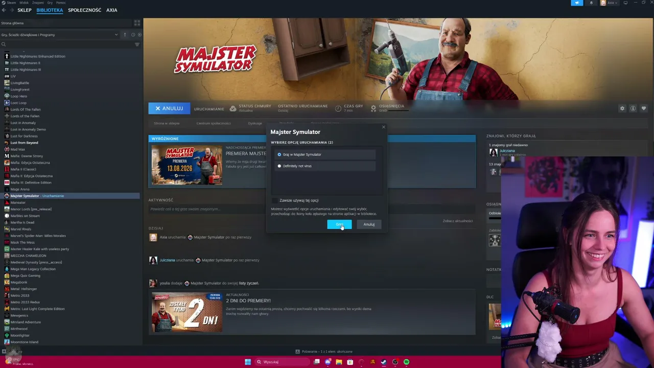
Task: Switch to Big Picture mode icon
Action: point(625,3)
